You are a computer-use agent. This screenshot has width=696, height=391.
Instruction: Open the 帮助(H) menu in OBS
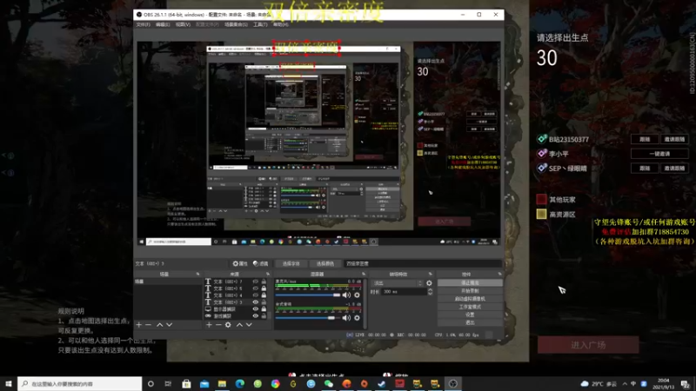(x=280, y=25)
